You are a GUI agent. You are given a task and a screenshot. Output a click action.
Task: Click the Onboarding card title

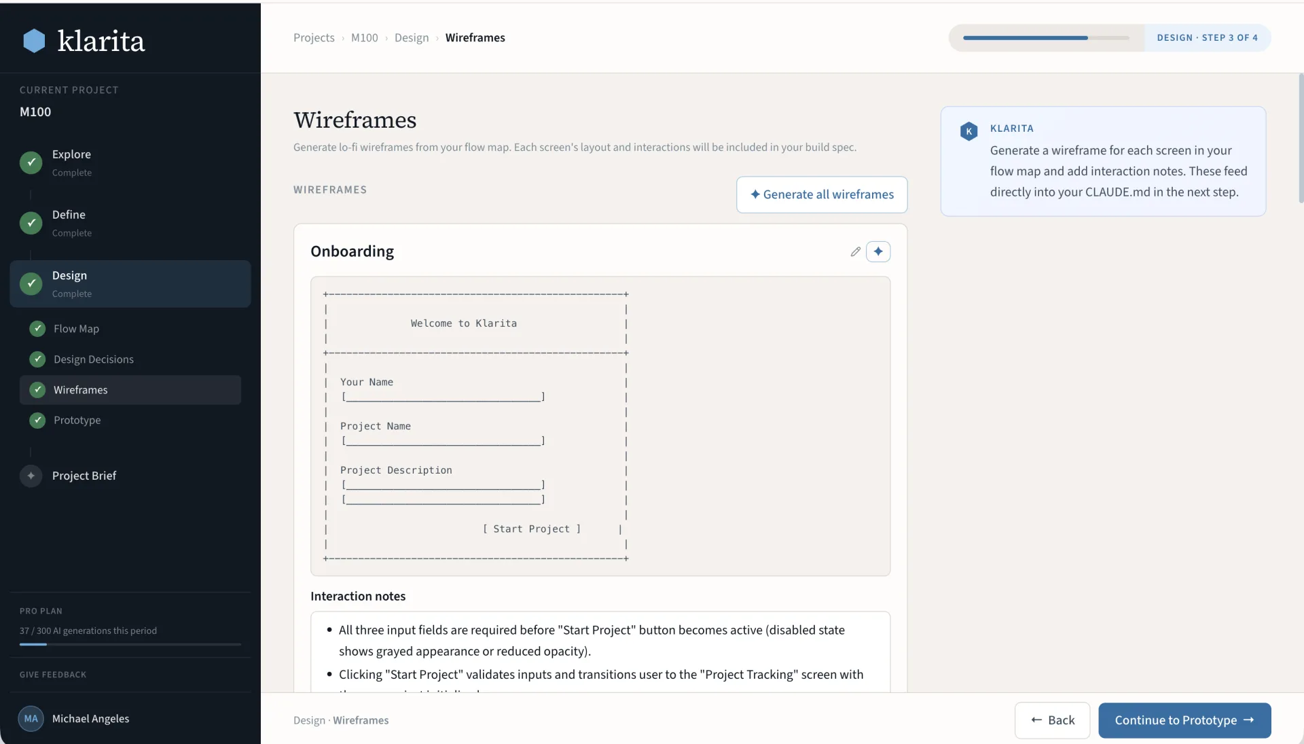pyautogui.click(x=352, y=252)
